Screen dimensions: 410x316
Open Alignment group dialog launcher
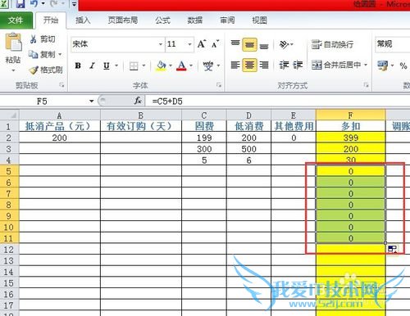click(x=366, y=85)
